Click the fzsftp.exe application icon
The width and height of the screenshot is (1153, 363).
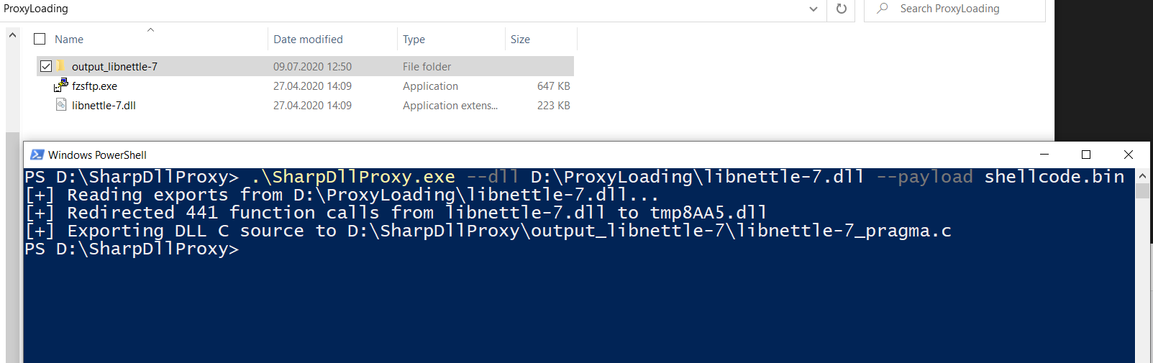61,86
